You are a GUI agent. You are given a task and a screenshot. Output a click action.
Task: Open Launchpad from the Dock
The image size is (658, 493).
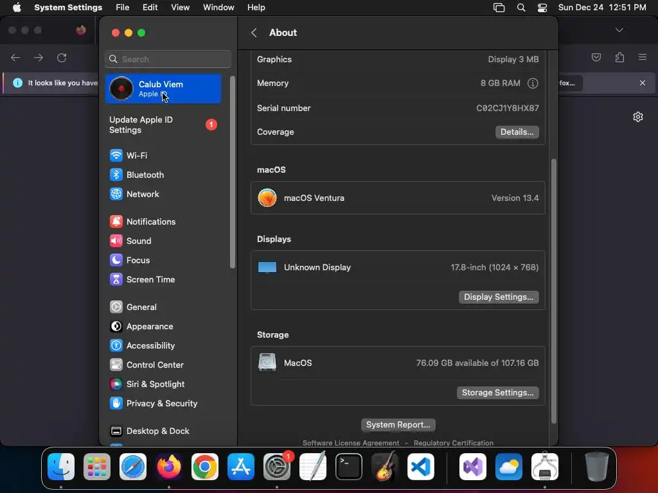97,467
